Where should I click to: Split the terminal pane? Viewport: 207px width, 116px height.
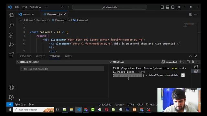(x=188, y=62)
